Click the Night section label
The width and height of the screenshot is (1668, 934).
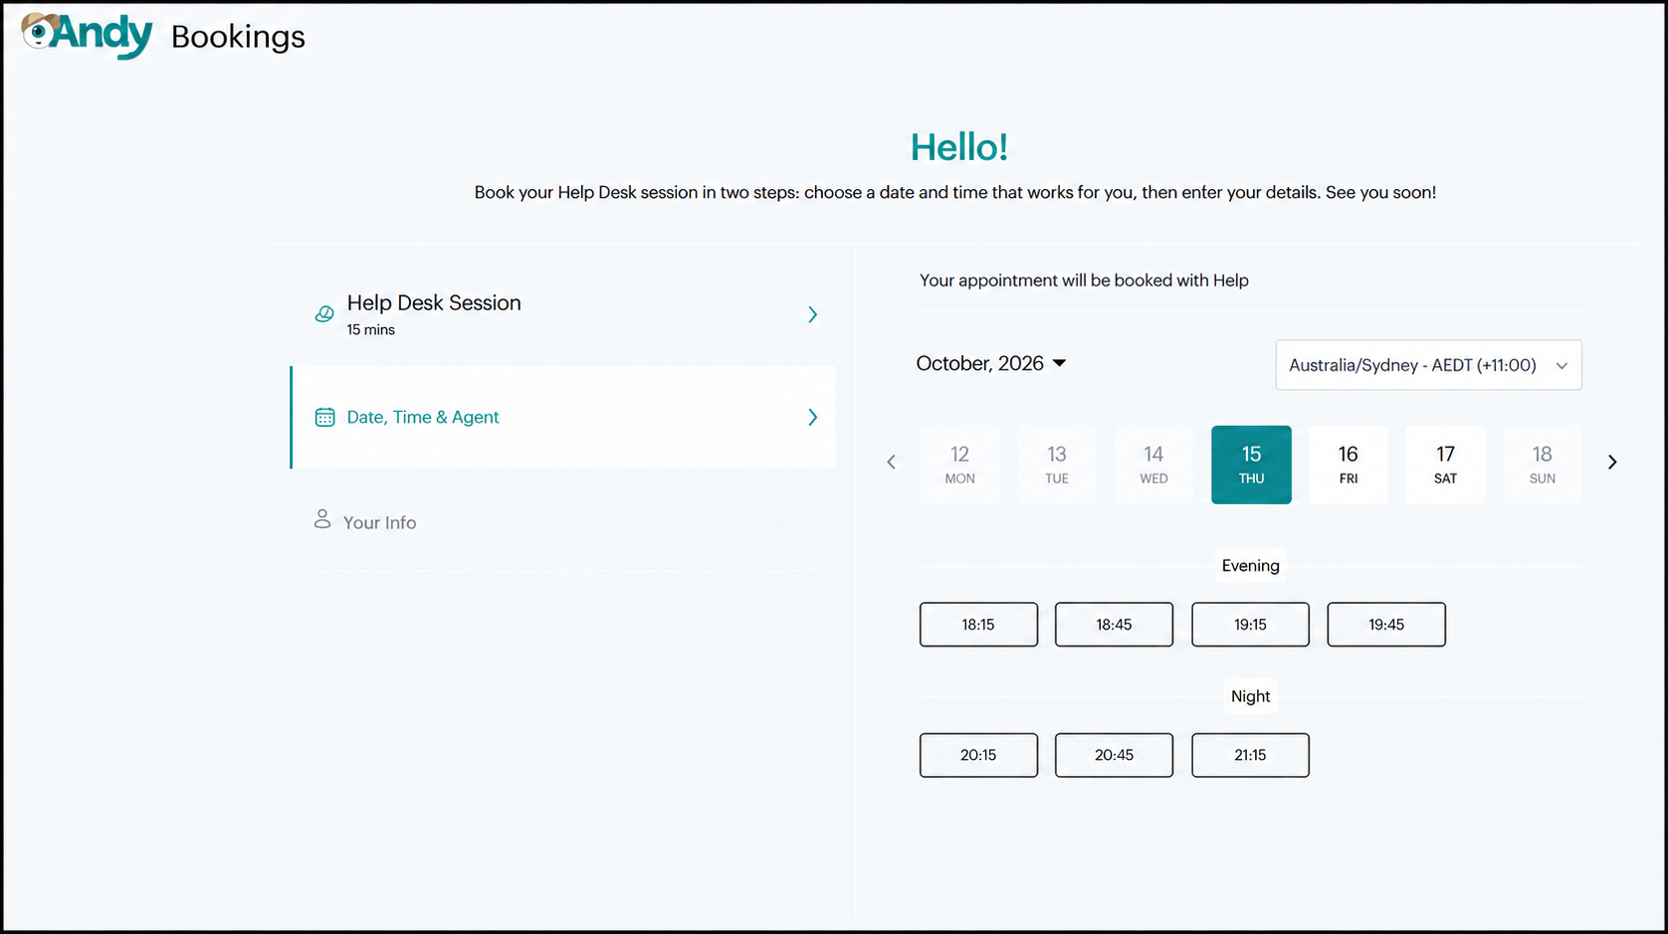point(1250,696)
